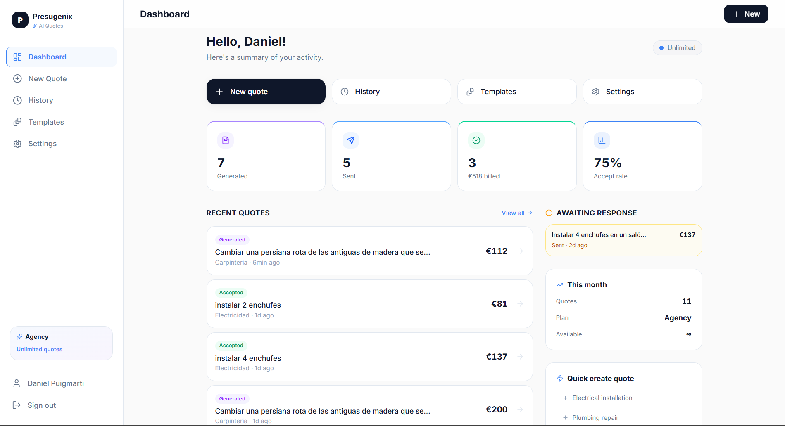Screen dimensions: 785x426
Task: Click the 5 Sent stat card
Action: point(391,156)
